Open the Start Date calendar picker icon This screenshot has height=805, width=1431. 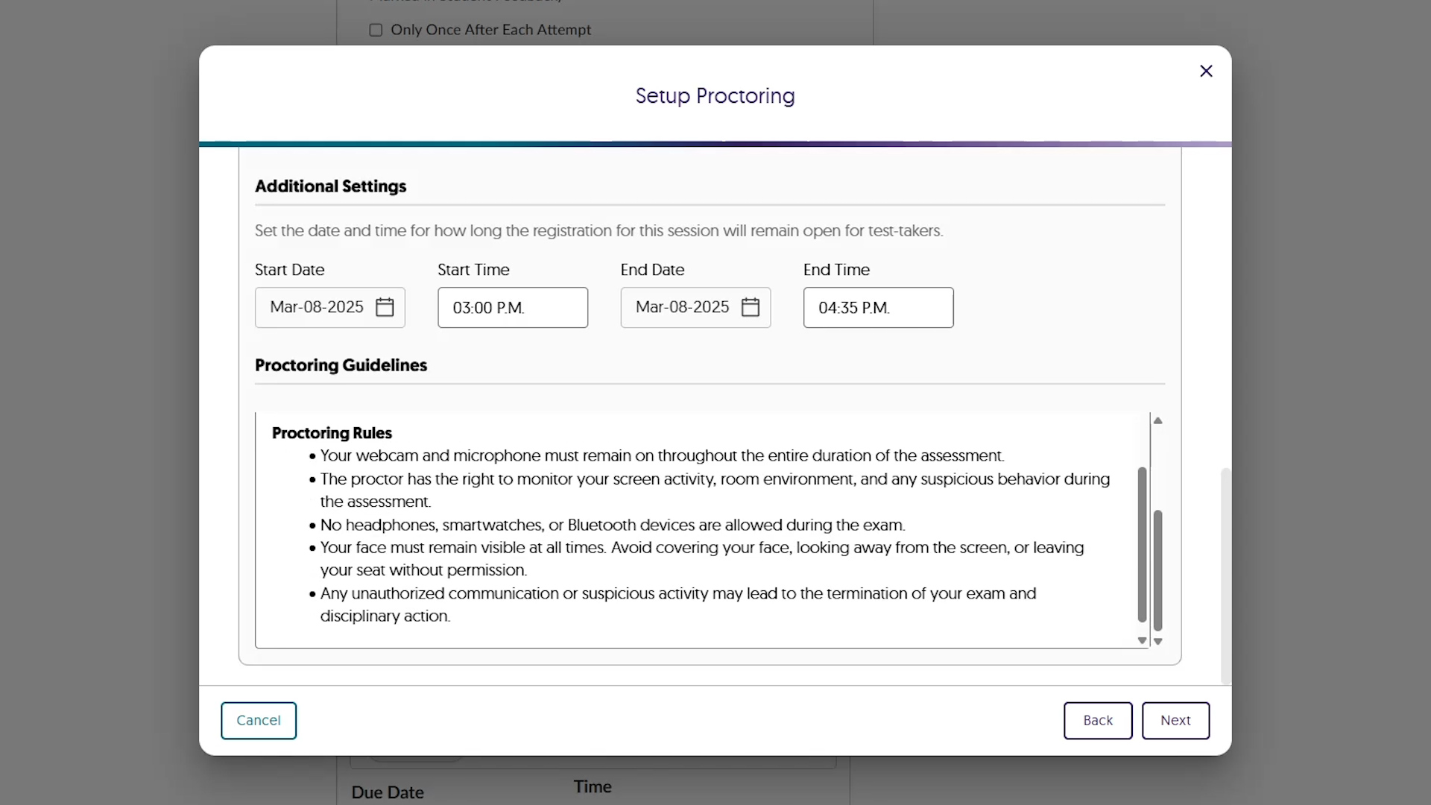pyautogui.click(x=385, y=307)
